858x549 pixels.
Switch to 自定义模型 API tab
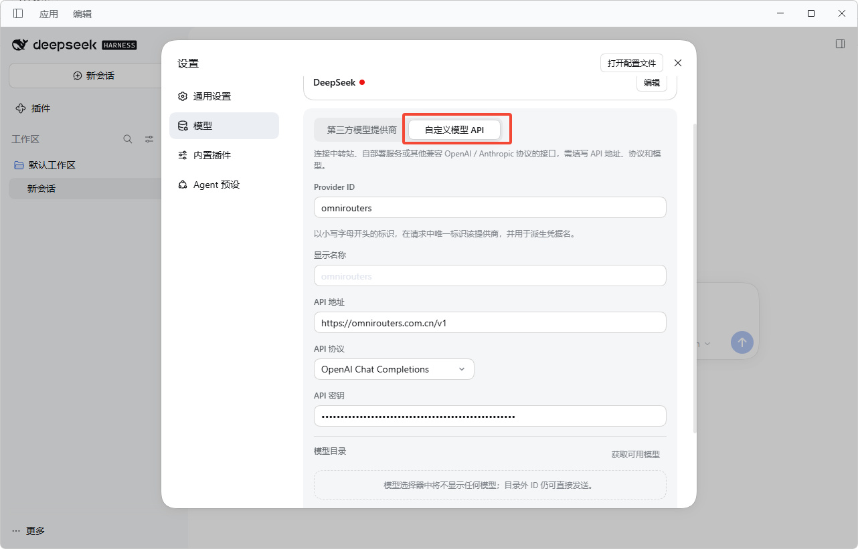[454, 130]
